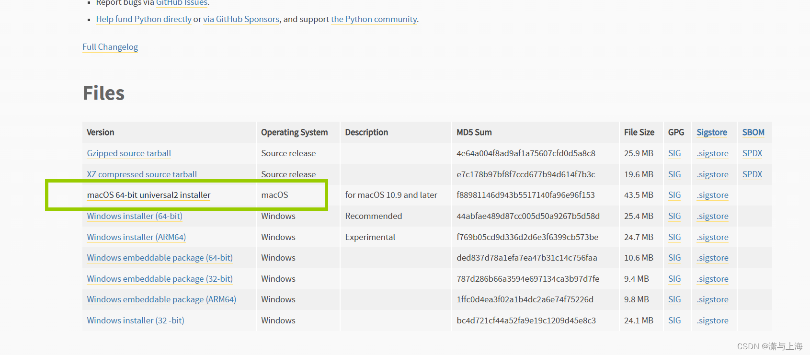Open the Sigstore column header link
The height and width of the screenshot is (355, 810).
coord(712,132)
